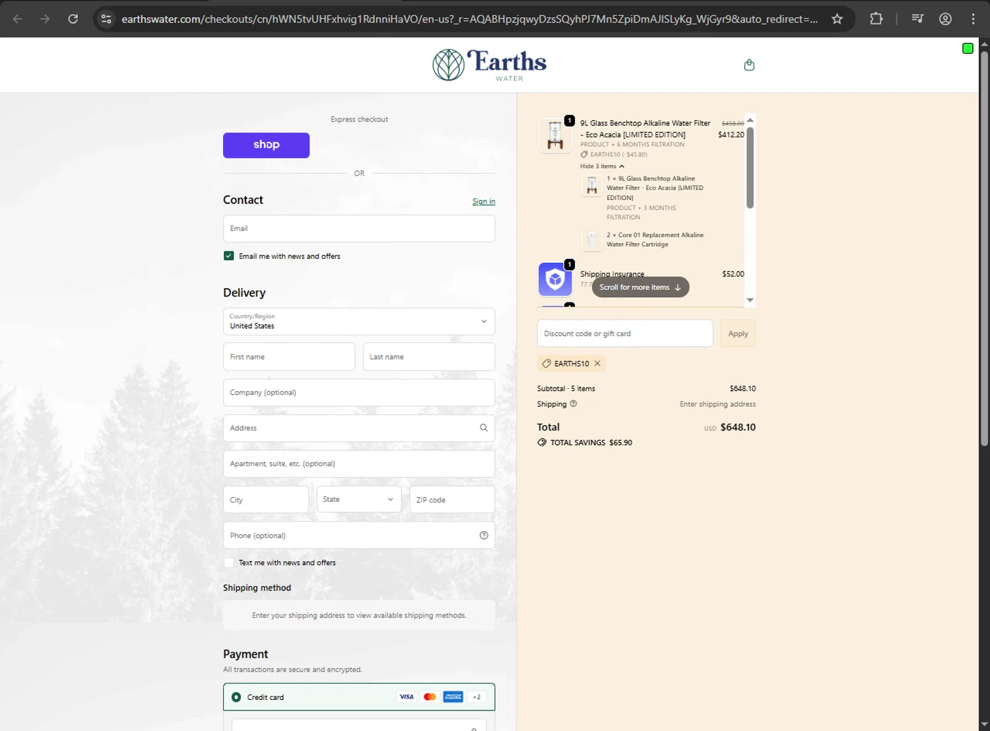Show the +2 more payment cards badge
Screen dimensions: 990x731
[x=477, y=697]
